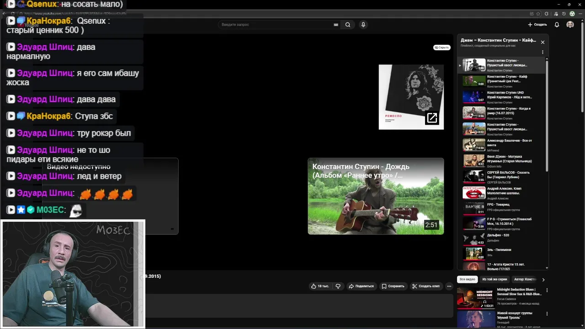Click the YouTube search magnifier button

(348, 25)
